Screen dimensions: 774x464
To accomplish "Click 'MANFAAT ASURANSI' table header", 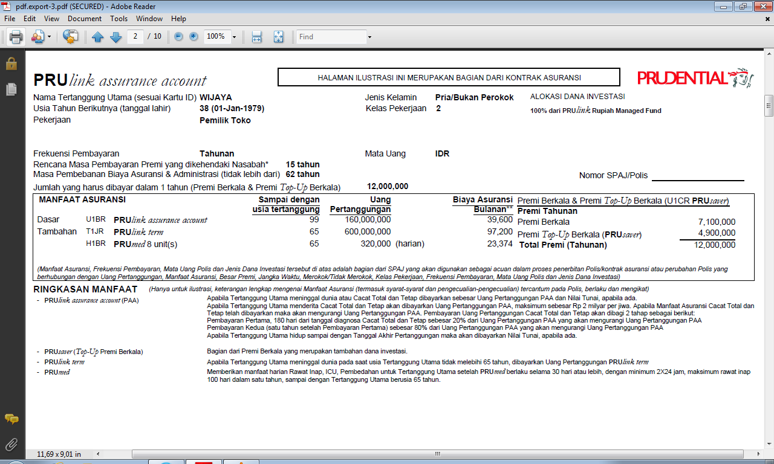I will click(x=82, y=199).
